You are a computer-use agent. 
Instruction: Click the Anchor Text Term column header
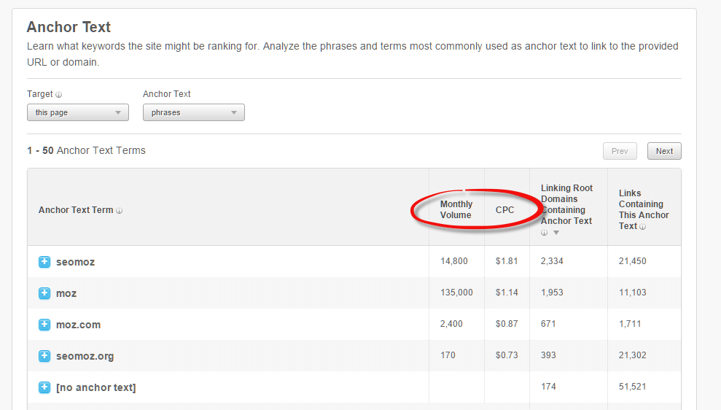coord(76,210)
